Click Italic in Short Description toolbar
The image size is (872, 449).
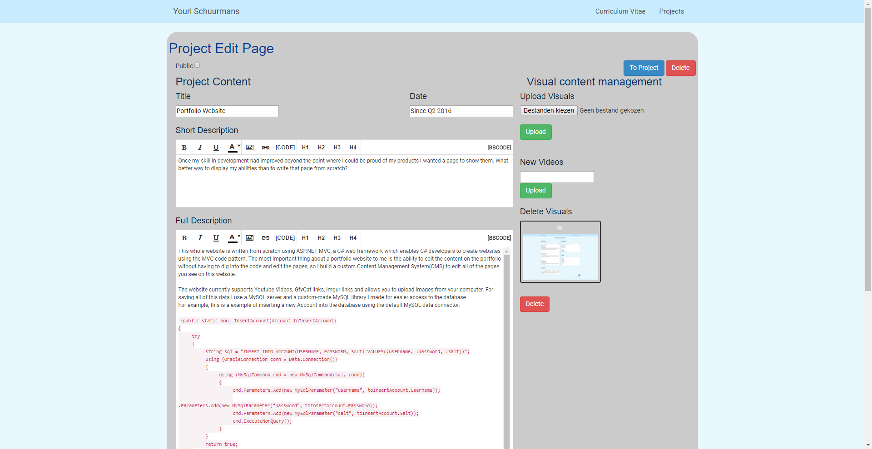coord(200,148)
